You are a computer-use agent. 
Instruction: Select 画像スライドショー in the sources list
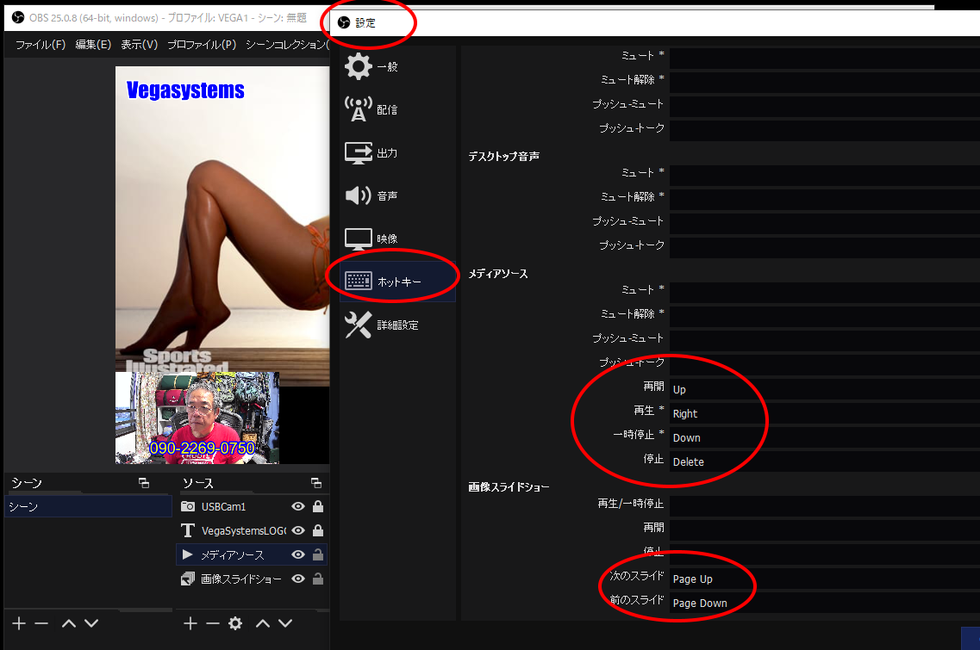click(241, 579)
